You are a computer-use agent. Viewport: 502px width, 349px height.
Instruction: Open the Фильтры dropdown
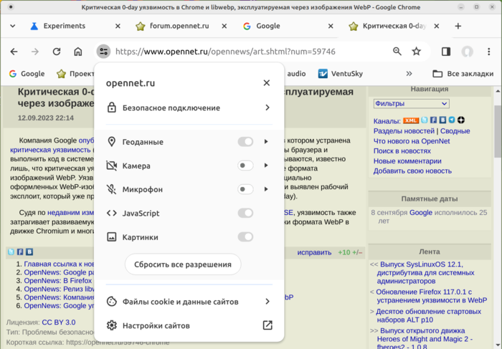pos(412,104)
